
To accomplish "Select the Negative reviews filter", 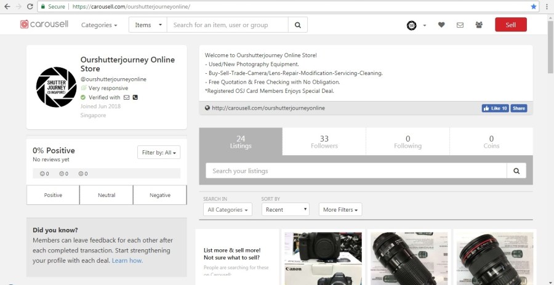I will 160,195.
